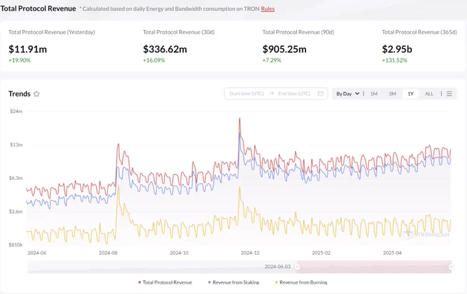This screenshot has width=467, height=294.
Task: Click the +131.52% change figure
Action: [x=395, y=60]
